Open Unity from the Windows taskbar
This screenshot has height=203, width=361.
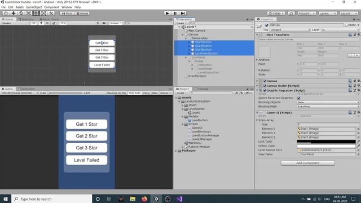(x=156, y=199)
